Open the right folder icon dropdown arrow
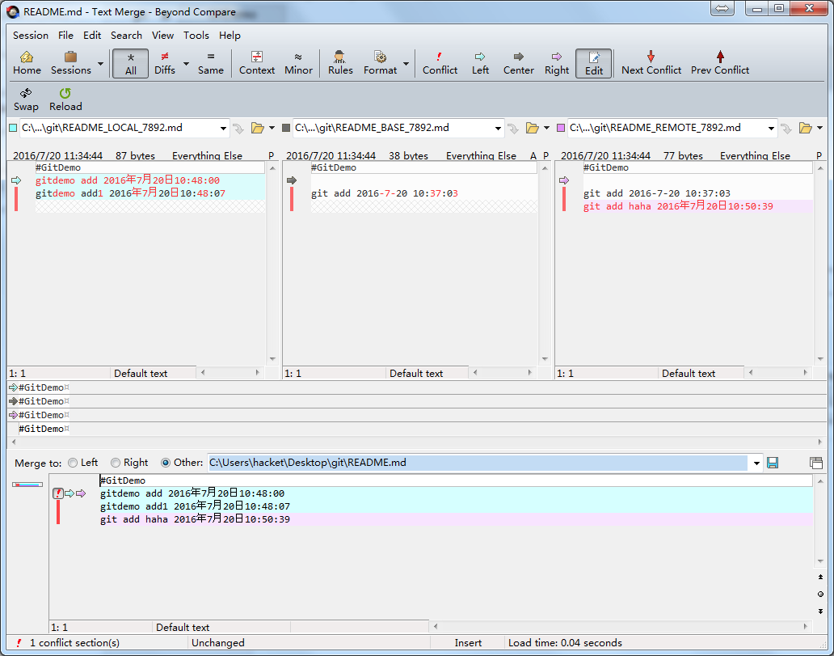834x656 pixels. [819, 128]
